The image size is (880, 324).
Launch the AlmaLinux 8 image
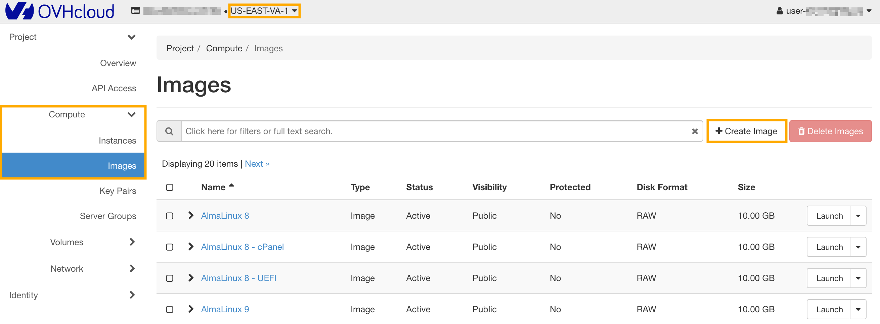829,216
